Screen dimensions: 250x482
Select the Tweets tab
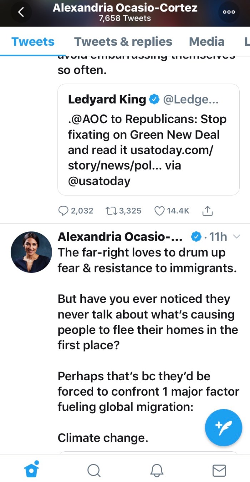point(33,41)
